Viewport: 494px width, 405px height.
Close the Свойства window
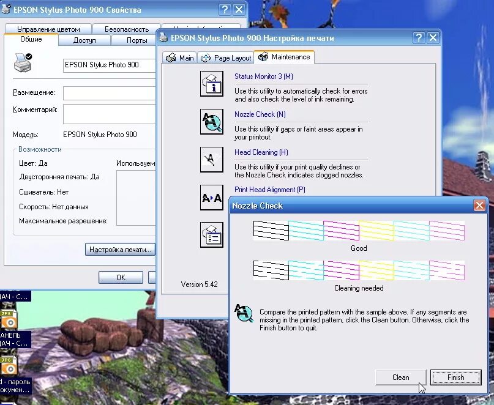coord(239,9)
